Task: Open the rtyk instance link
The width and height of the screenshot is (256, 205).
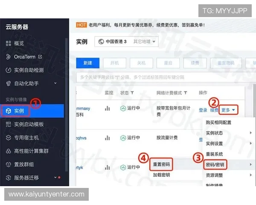Action: 80,167
